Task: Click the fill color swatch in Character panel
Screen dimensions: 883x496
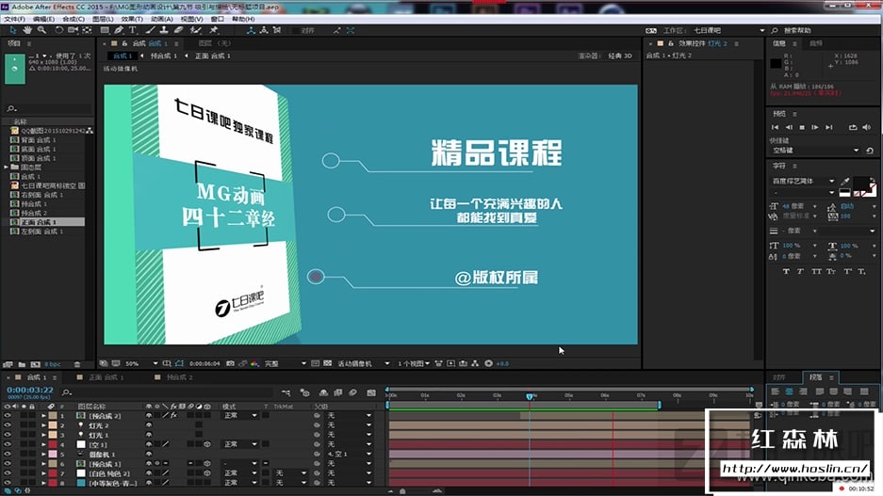Action: pyautogui.click(x=860, y=184)
